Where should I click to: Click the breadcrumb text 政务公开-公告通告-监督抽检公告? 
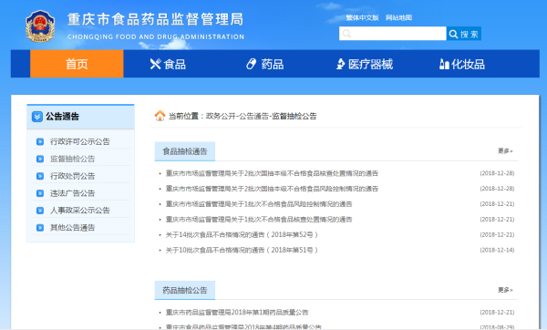262,116
